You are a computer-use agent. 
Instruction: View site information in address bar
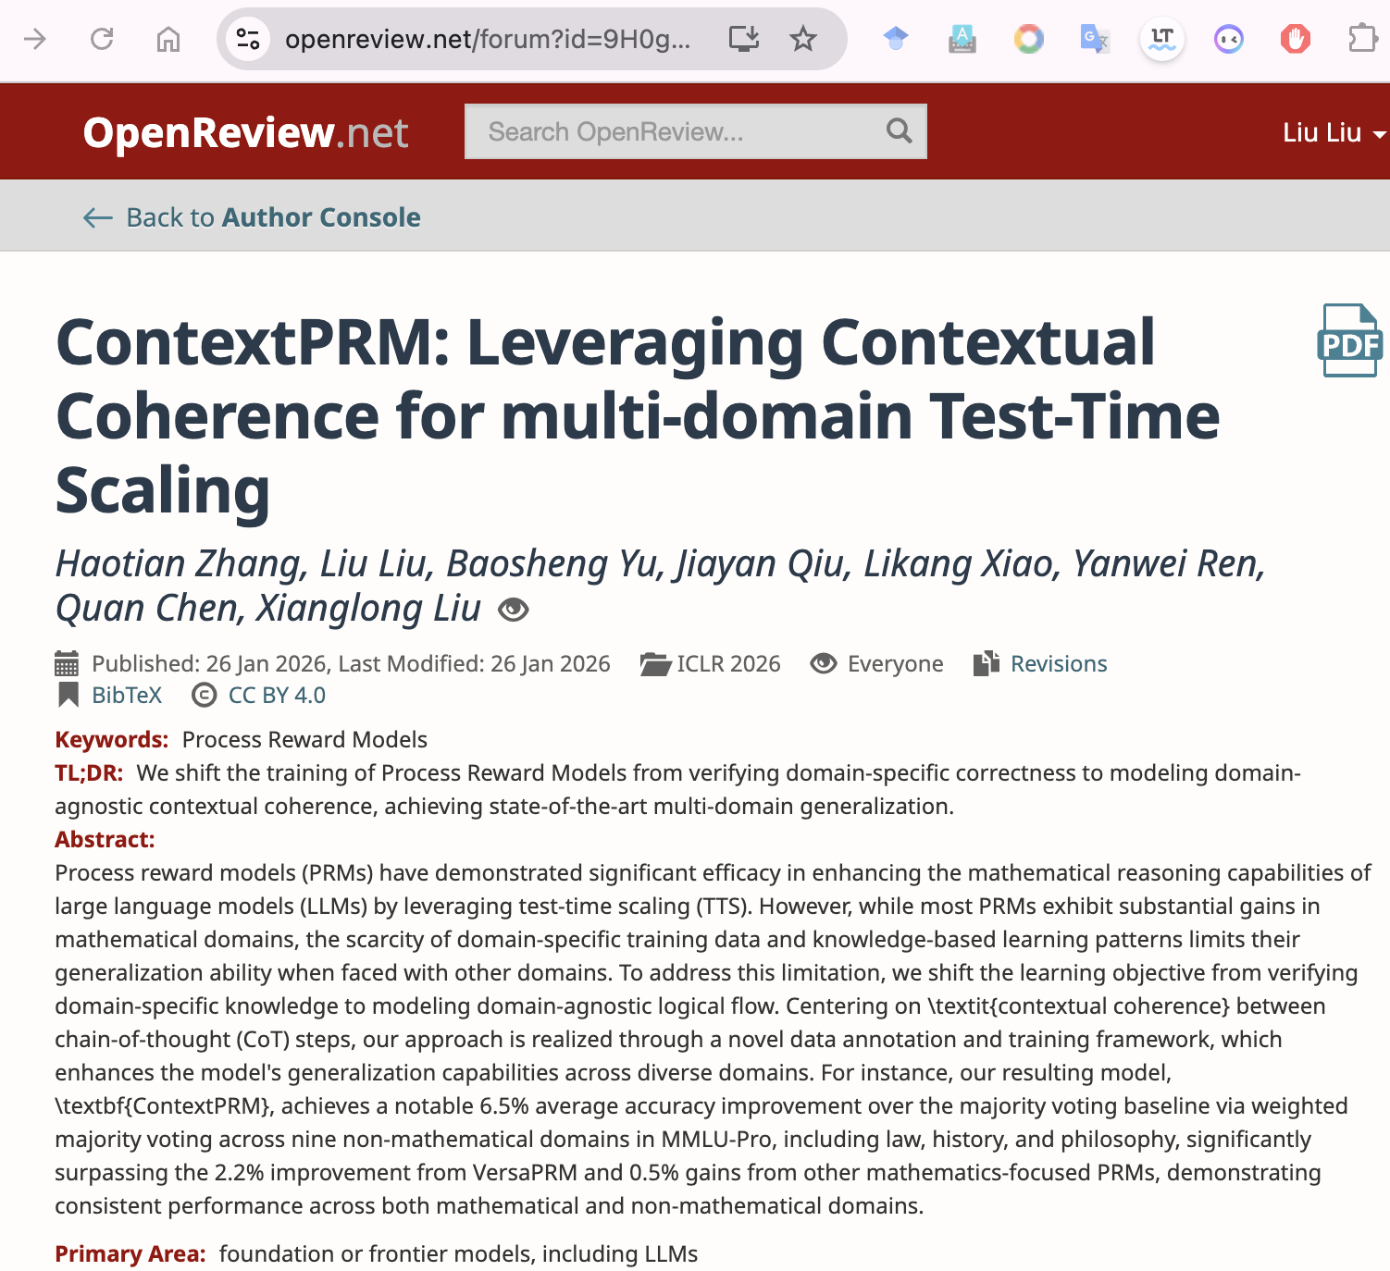click(x=248, y=39)
